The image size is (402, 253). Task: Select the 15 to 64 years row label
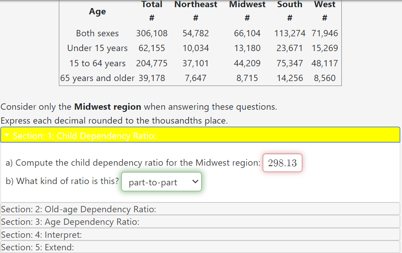coord(97,63)
